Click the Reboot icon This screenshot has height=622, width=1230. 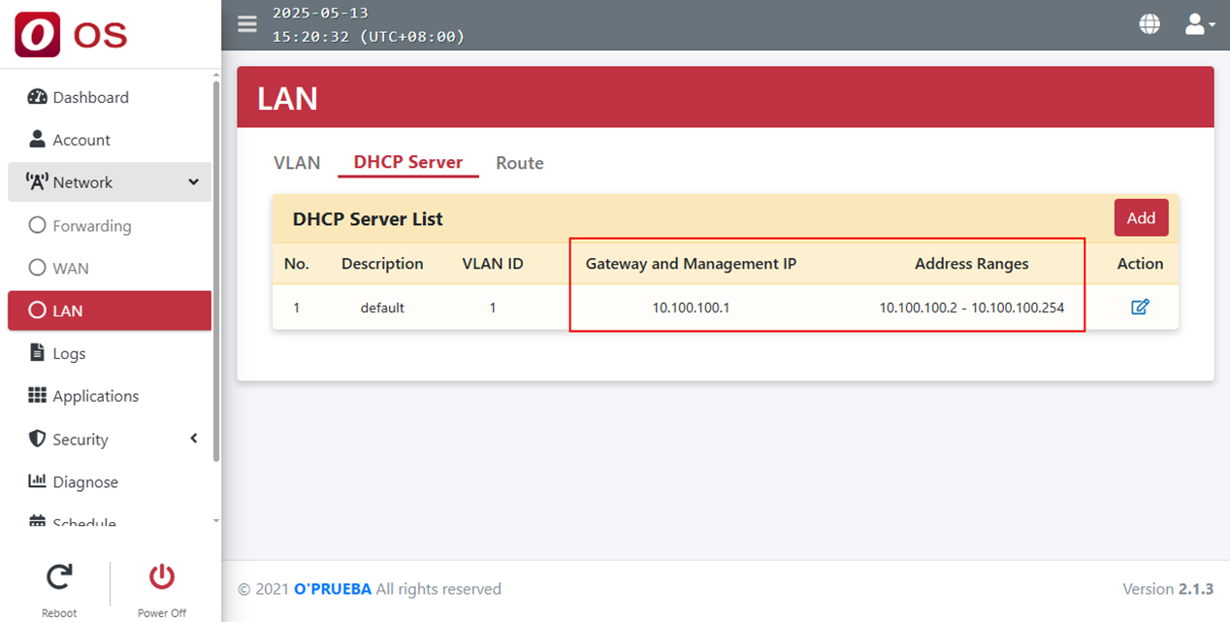59,578
